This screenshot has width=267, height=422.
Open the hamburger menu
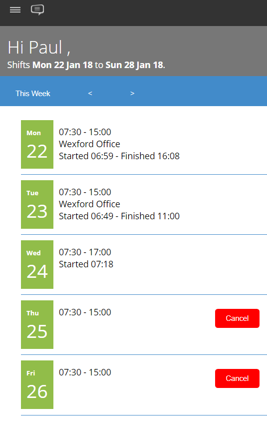[x=15, y=10]
